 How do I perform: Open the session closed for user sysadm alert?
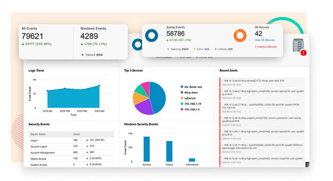coord(262,160)
